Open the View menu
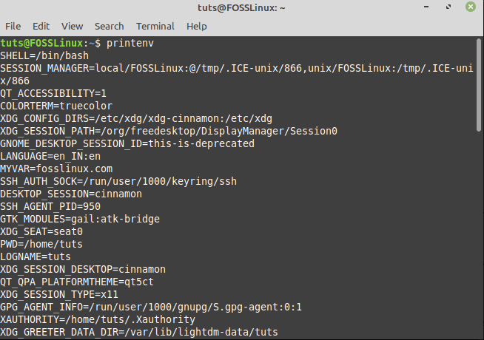 pyautogui.click(x=73, y=26)
